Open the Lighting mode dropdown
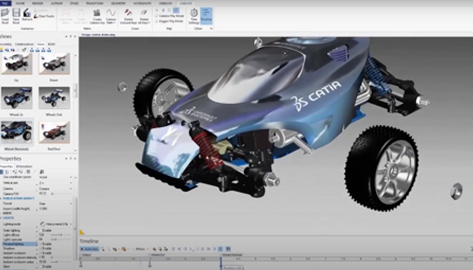This screenshot has width=473, height=270. [56, 224]
